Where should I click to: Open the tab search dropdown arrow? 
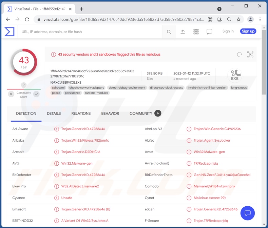pyautogui.click(x=219, y=9)
